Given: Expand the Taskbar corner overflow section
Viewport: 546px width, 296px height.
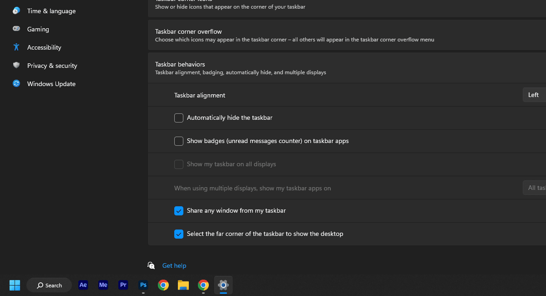Looking at the screenshot, I should pyautogui.click(x=346, y=35).
